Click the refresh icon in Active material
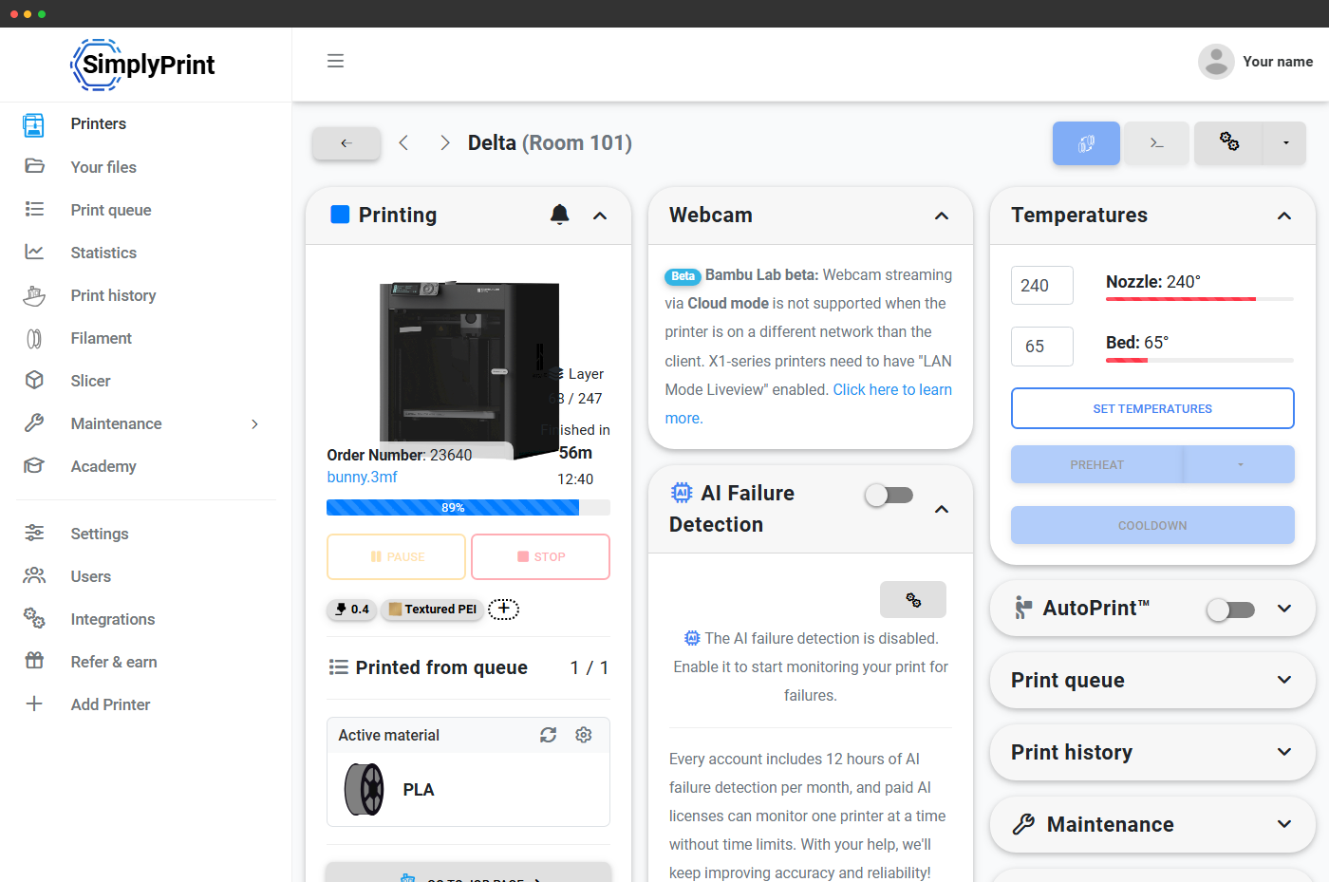Image resolution: width=1329 pixels, height=882 pixels. click(549, 735)
